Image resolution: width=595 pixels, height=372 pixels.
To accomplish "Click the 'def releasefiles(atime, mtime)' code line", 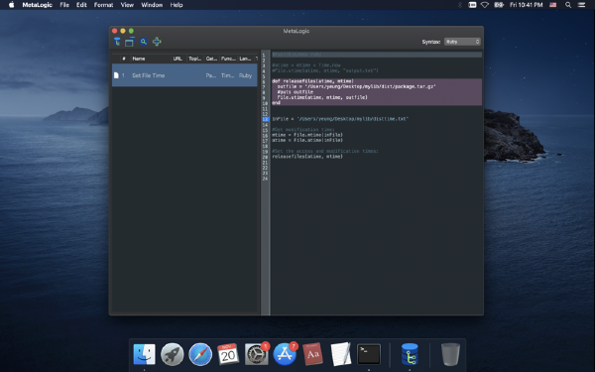I will tap(312, 81).
